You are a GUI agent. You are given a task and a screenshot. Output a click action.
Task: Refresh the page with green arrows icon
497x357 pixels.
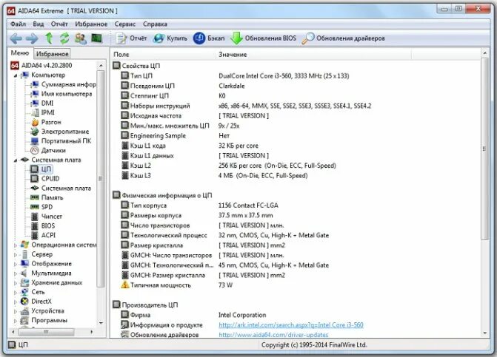click(x=64, y=38)
